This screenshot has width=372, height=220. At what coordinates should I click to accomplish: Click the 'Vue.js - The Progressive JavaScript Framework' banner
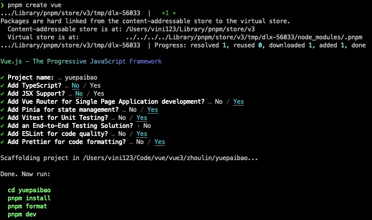(81, 61)
